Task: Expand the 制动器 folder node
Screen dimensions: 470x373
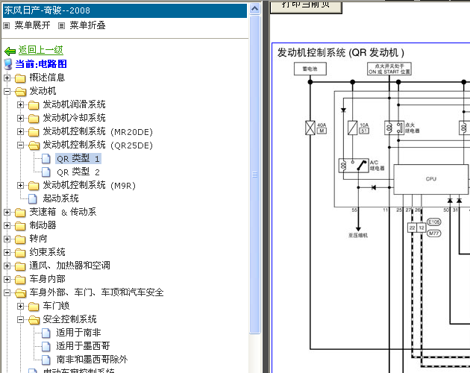Action: 7,225
